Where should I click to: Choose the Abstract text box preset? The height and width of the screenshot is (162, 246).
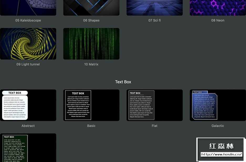[28, 105]
